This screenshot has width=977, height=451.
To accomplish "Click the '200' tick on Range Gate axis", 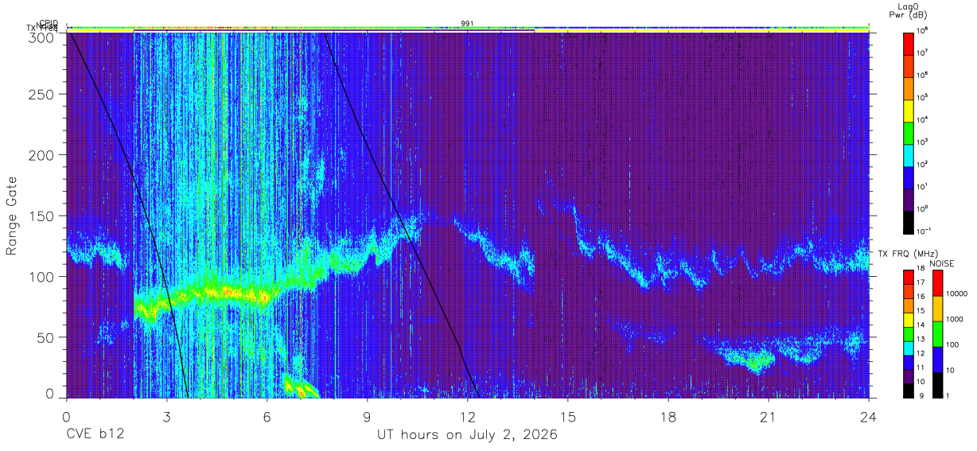I will coord(43,154).
